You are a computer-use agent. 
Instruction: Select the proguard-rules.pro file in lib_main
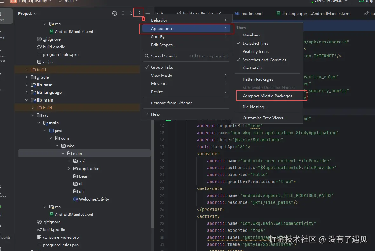(x=61, y=245)
